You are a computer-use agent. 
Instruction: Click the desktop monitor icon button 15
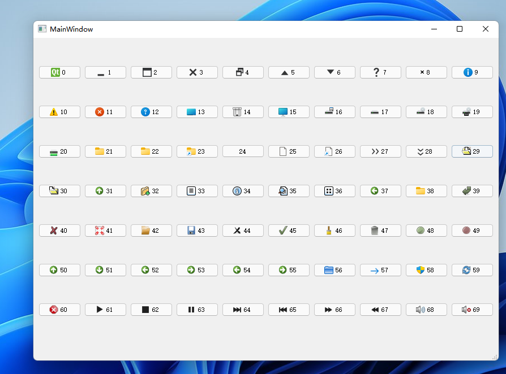pyautogui.click(x=289, y=111)
